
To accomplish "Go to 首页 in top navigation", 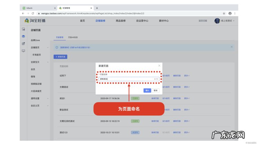I will point(82,21).
